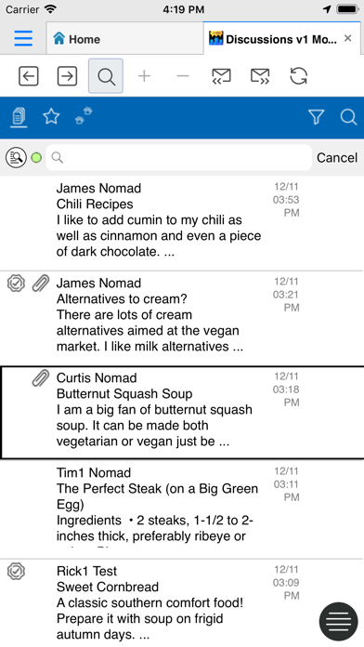Screen dimensions: 364x647
Task: Open the filter funnel
Action: (317, 117)
